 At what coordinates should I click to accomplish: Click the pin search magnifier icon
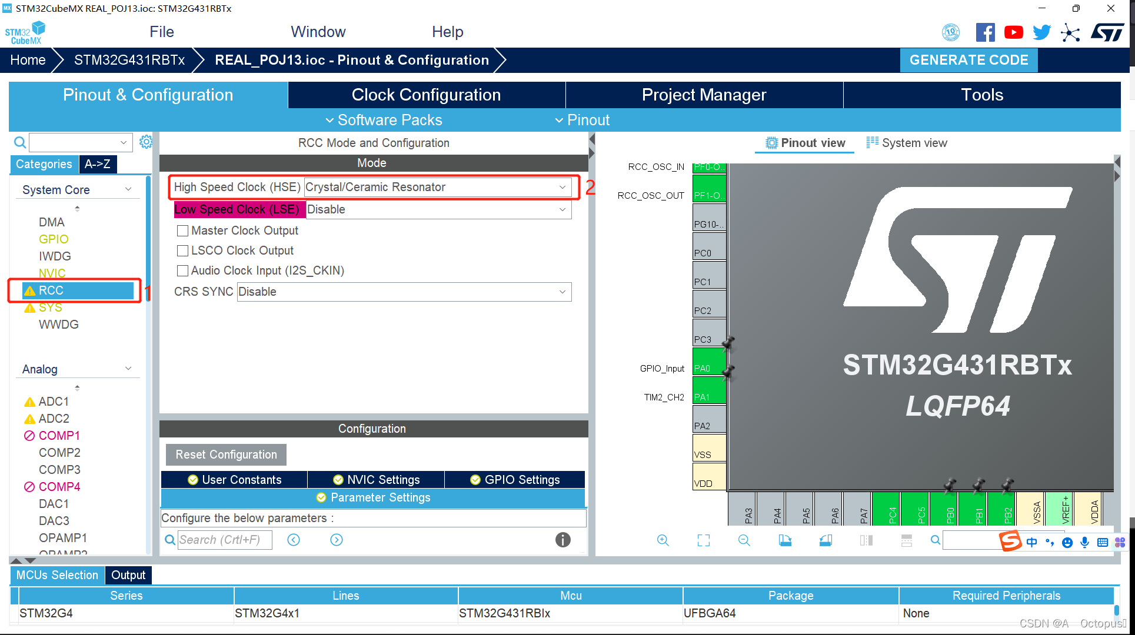tap(935, 540)
